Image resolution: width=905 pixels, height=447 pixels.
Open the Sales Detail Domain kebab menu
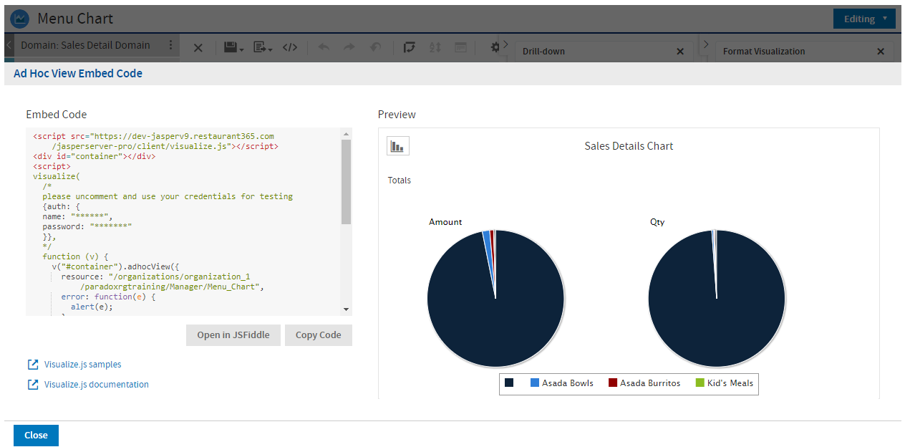click(x=170, y=45)
